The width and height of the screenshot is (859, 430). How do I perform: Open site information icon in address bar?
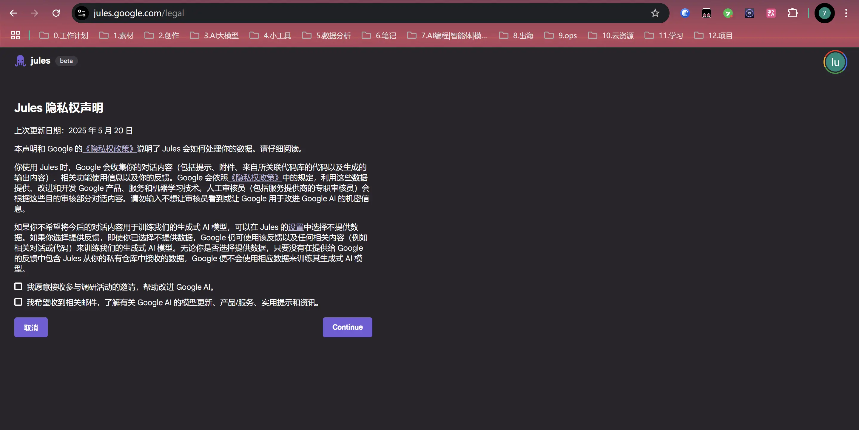click(x=82, y=13)
